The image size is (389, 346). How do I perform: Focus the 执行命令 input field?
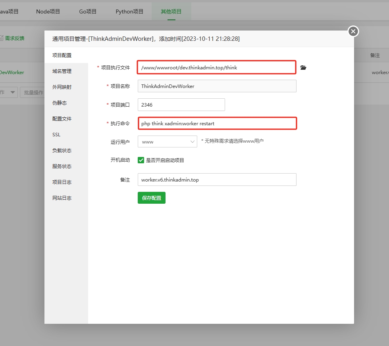(218, 123)
